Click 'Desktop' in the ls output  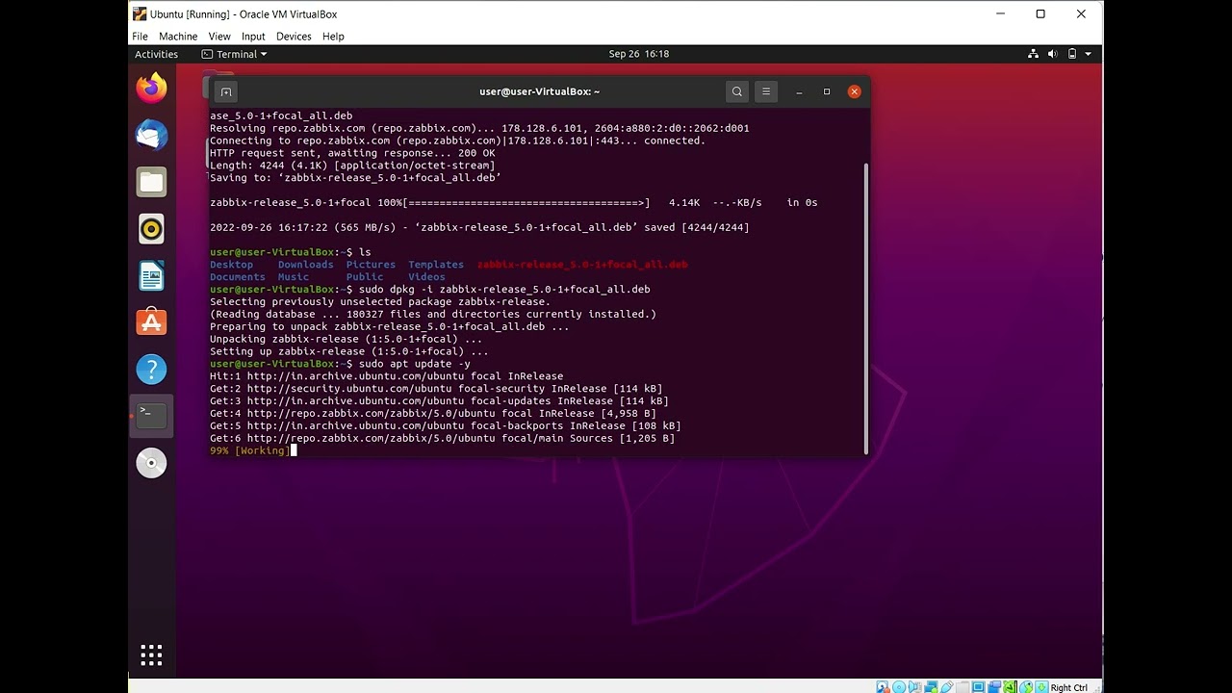tap(232, 265)
